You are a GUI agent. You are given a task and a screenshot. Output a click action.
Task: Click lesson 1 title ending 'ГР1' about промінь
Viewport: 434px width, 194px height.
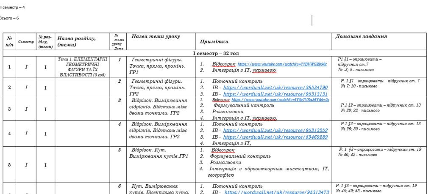tap(157, 66)
